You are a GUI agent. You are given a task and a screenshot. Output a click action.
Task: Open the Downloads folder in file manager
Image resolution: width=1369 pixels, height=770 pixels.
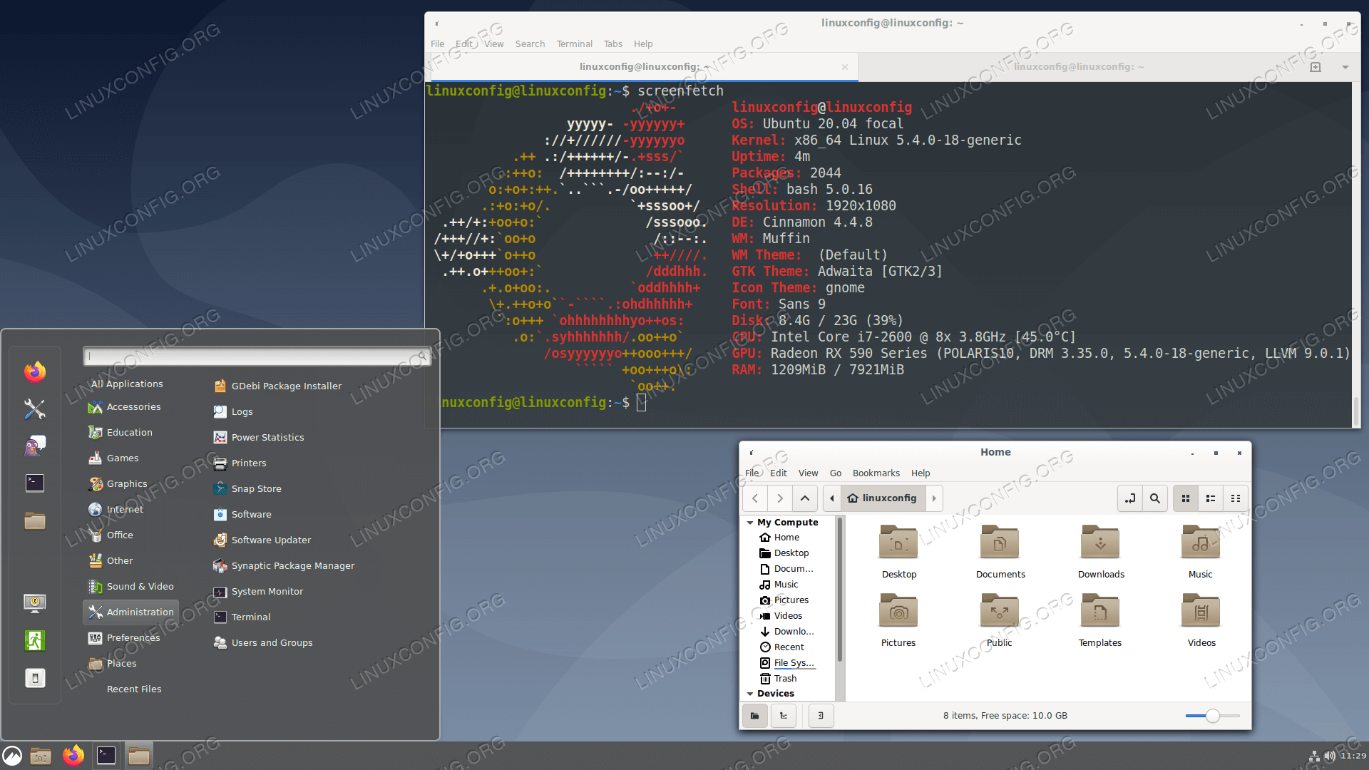point(1100,552)
